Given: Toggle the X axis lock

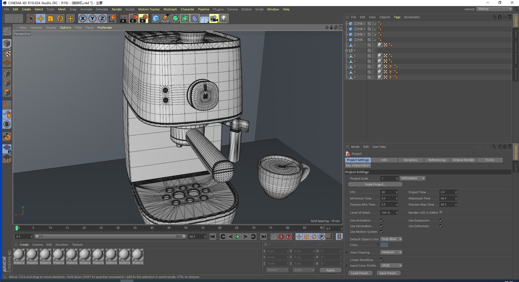Looking at the screenshot, I should (x=83, y=18).
